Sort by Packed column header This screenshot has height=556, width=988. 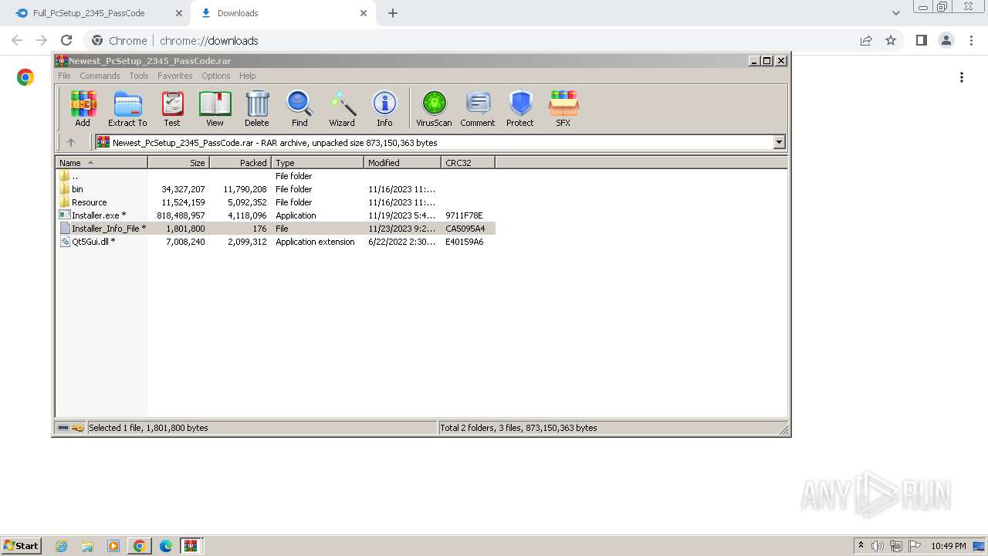240,163
